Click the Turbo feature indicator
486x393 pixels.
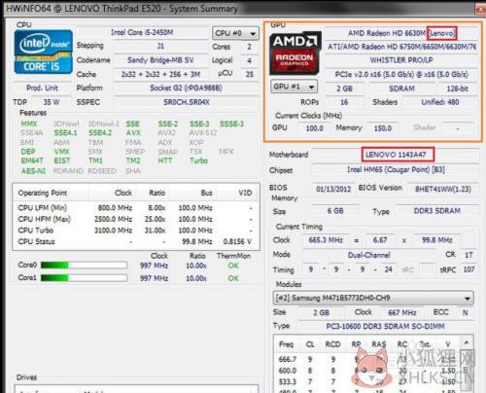198,161
